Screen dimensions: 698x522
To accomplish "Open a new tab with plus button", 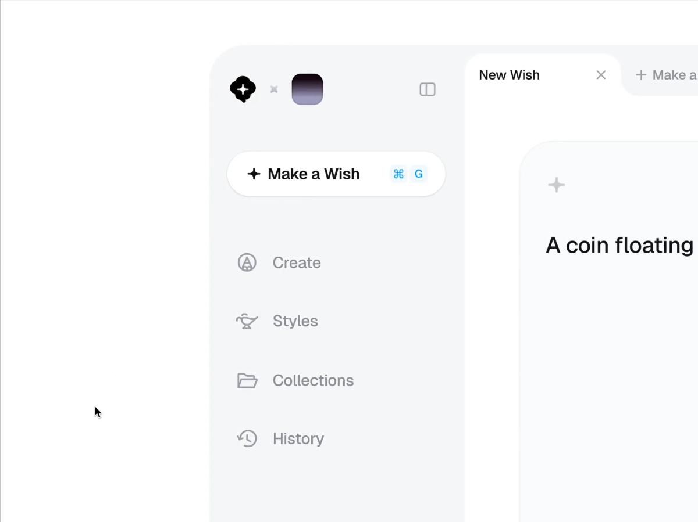I will (641, 75).
